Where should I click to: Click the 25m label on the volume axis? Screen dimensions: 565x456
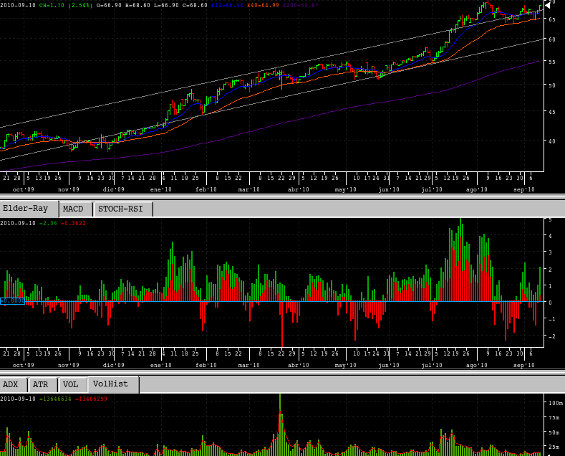pyautogui.click(x=554, y=447)
